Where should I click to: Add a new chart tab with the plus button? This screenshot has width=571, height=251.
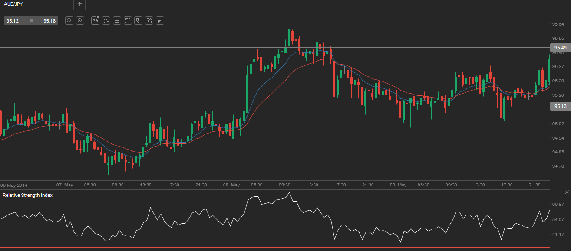click(79, 4)
